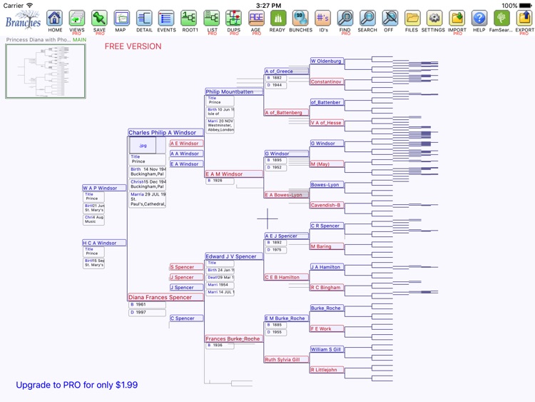Click the Upgrade to PRO link
Viewport: 535px width, 402px height.
pos(77,385)
